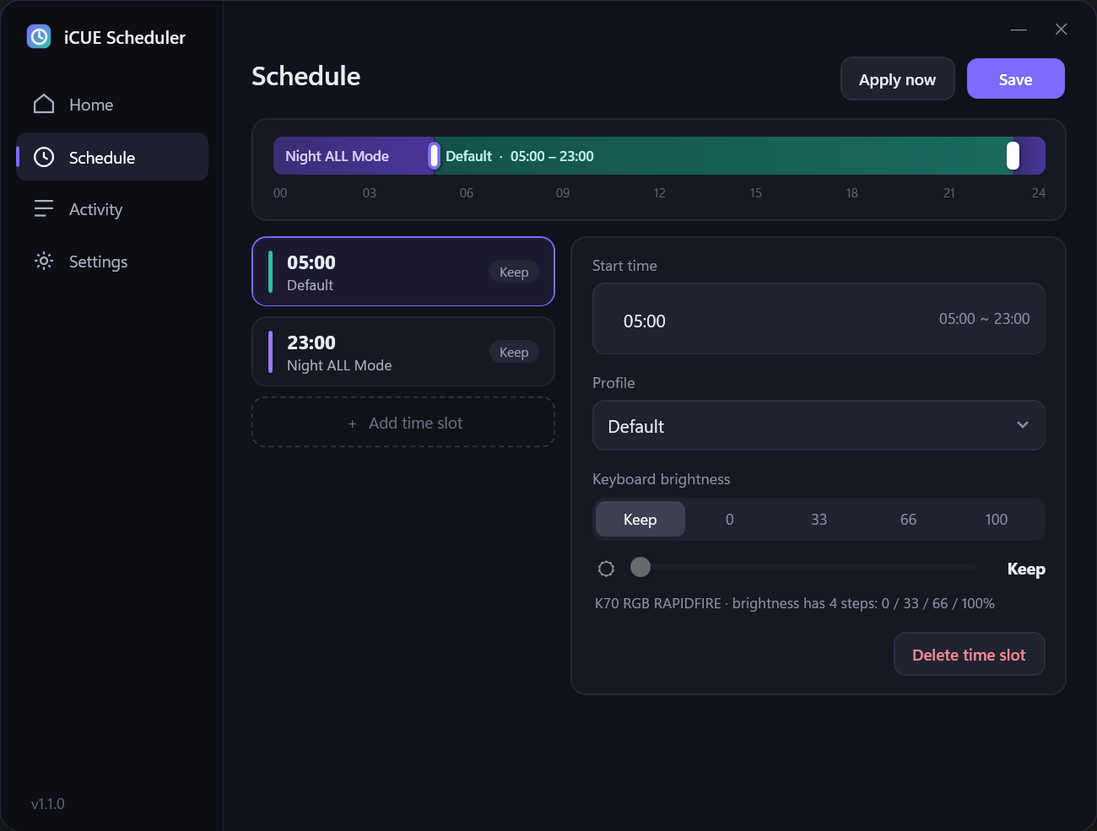The width and height of the screenshot is (1097, 831).
Task: Click the iCUE Scheduler clock logo
Action: coord(39,36)
